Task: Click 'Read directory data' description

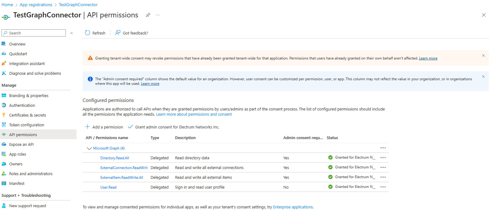Action: [192, 158]
